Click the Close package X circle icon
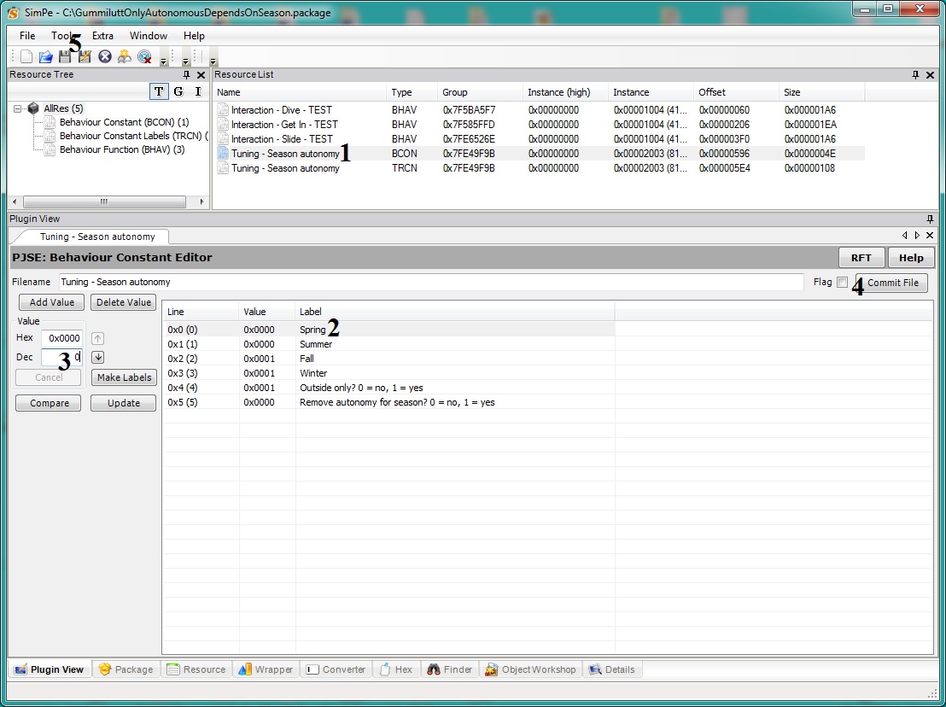Viewport: 946px width, 707px height. pyautogui.click(x=105, y=56)
